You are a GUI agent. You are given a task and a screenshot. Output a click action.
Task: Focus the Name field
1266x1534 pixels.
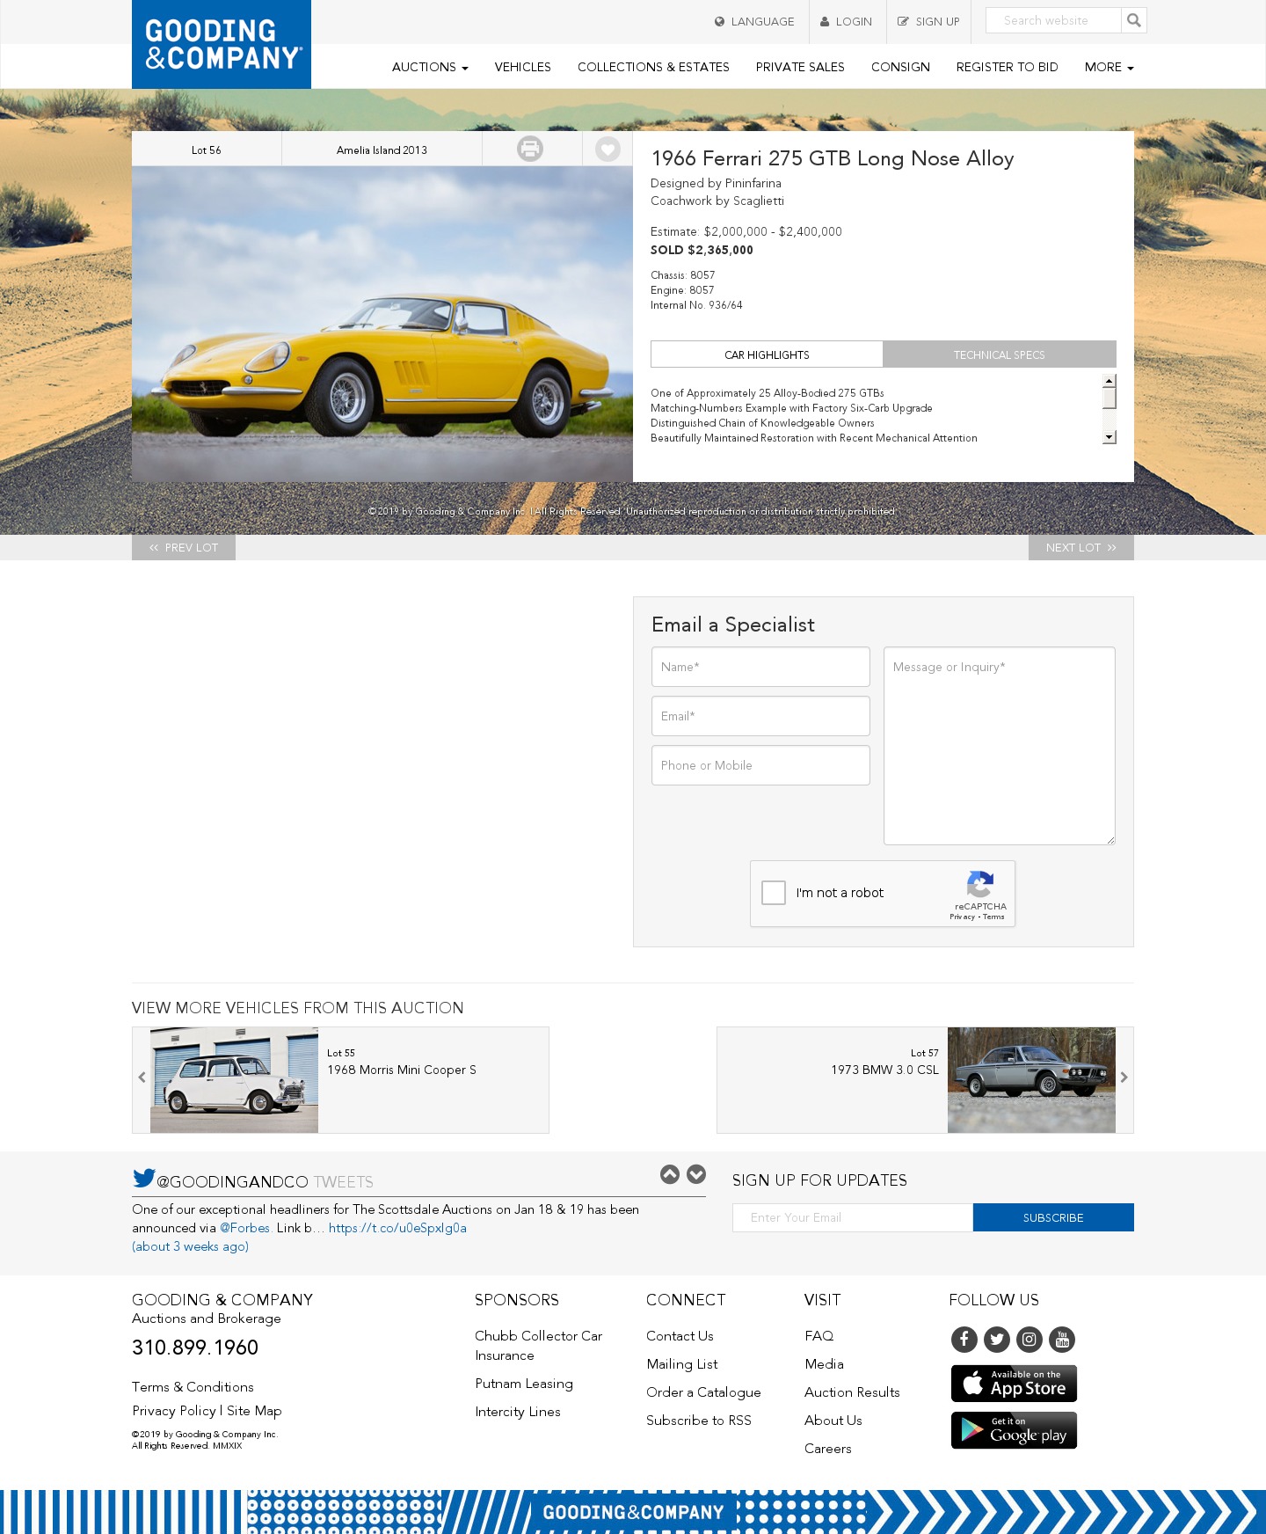pyautogui.click(x=760, y=667)
